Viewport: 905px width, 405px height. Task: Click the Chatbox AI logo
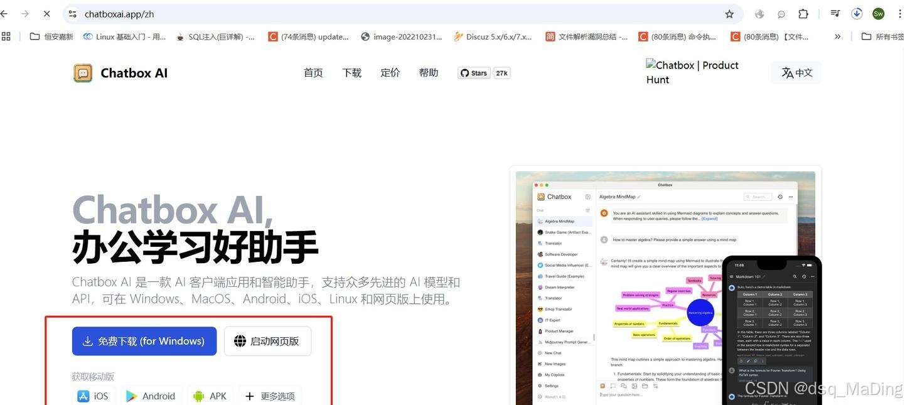[83, 73]
